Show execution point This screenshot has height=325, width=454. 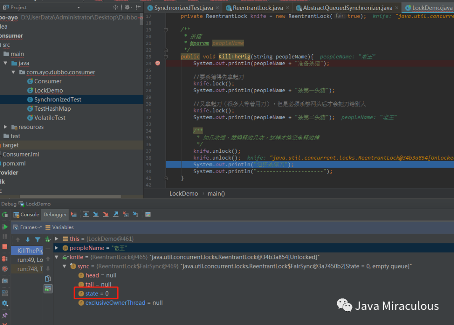click(x=74, y=215)
